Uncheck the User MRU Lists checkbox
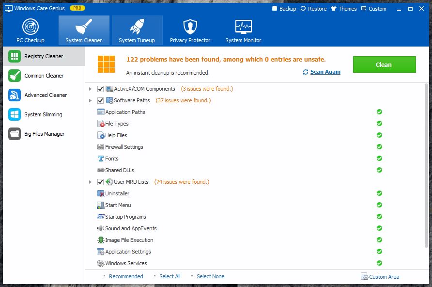 click(100, 182)
